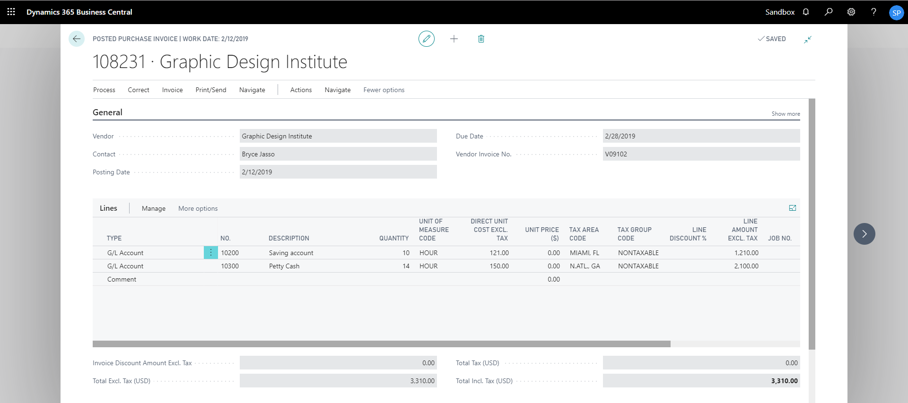Expand the Process menu
This screenshot has width=908, height=403.
104,90
